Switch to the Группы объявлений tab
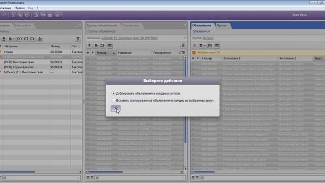Screen dimensions: 325x183 pos(102,25)
